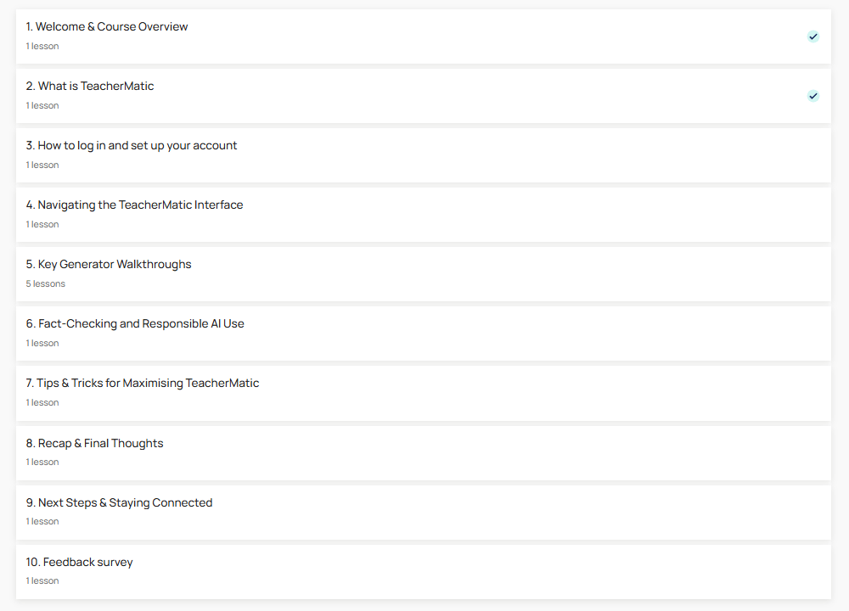Screen dimensions: 849x611
Task: Click 1 lesson under Recap & Final Thoughts
Action: click(42, 462)
